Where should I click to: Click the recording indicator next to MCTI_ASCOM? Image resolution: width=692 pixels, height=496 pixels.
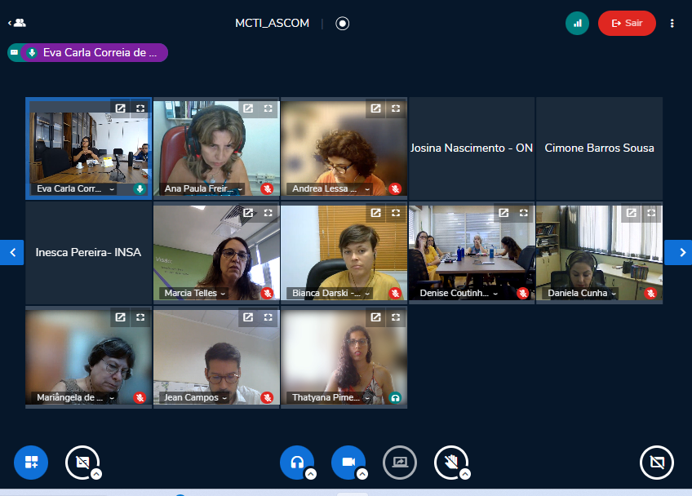pos(343,24)
